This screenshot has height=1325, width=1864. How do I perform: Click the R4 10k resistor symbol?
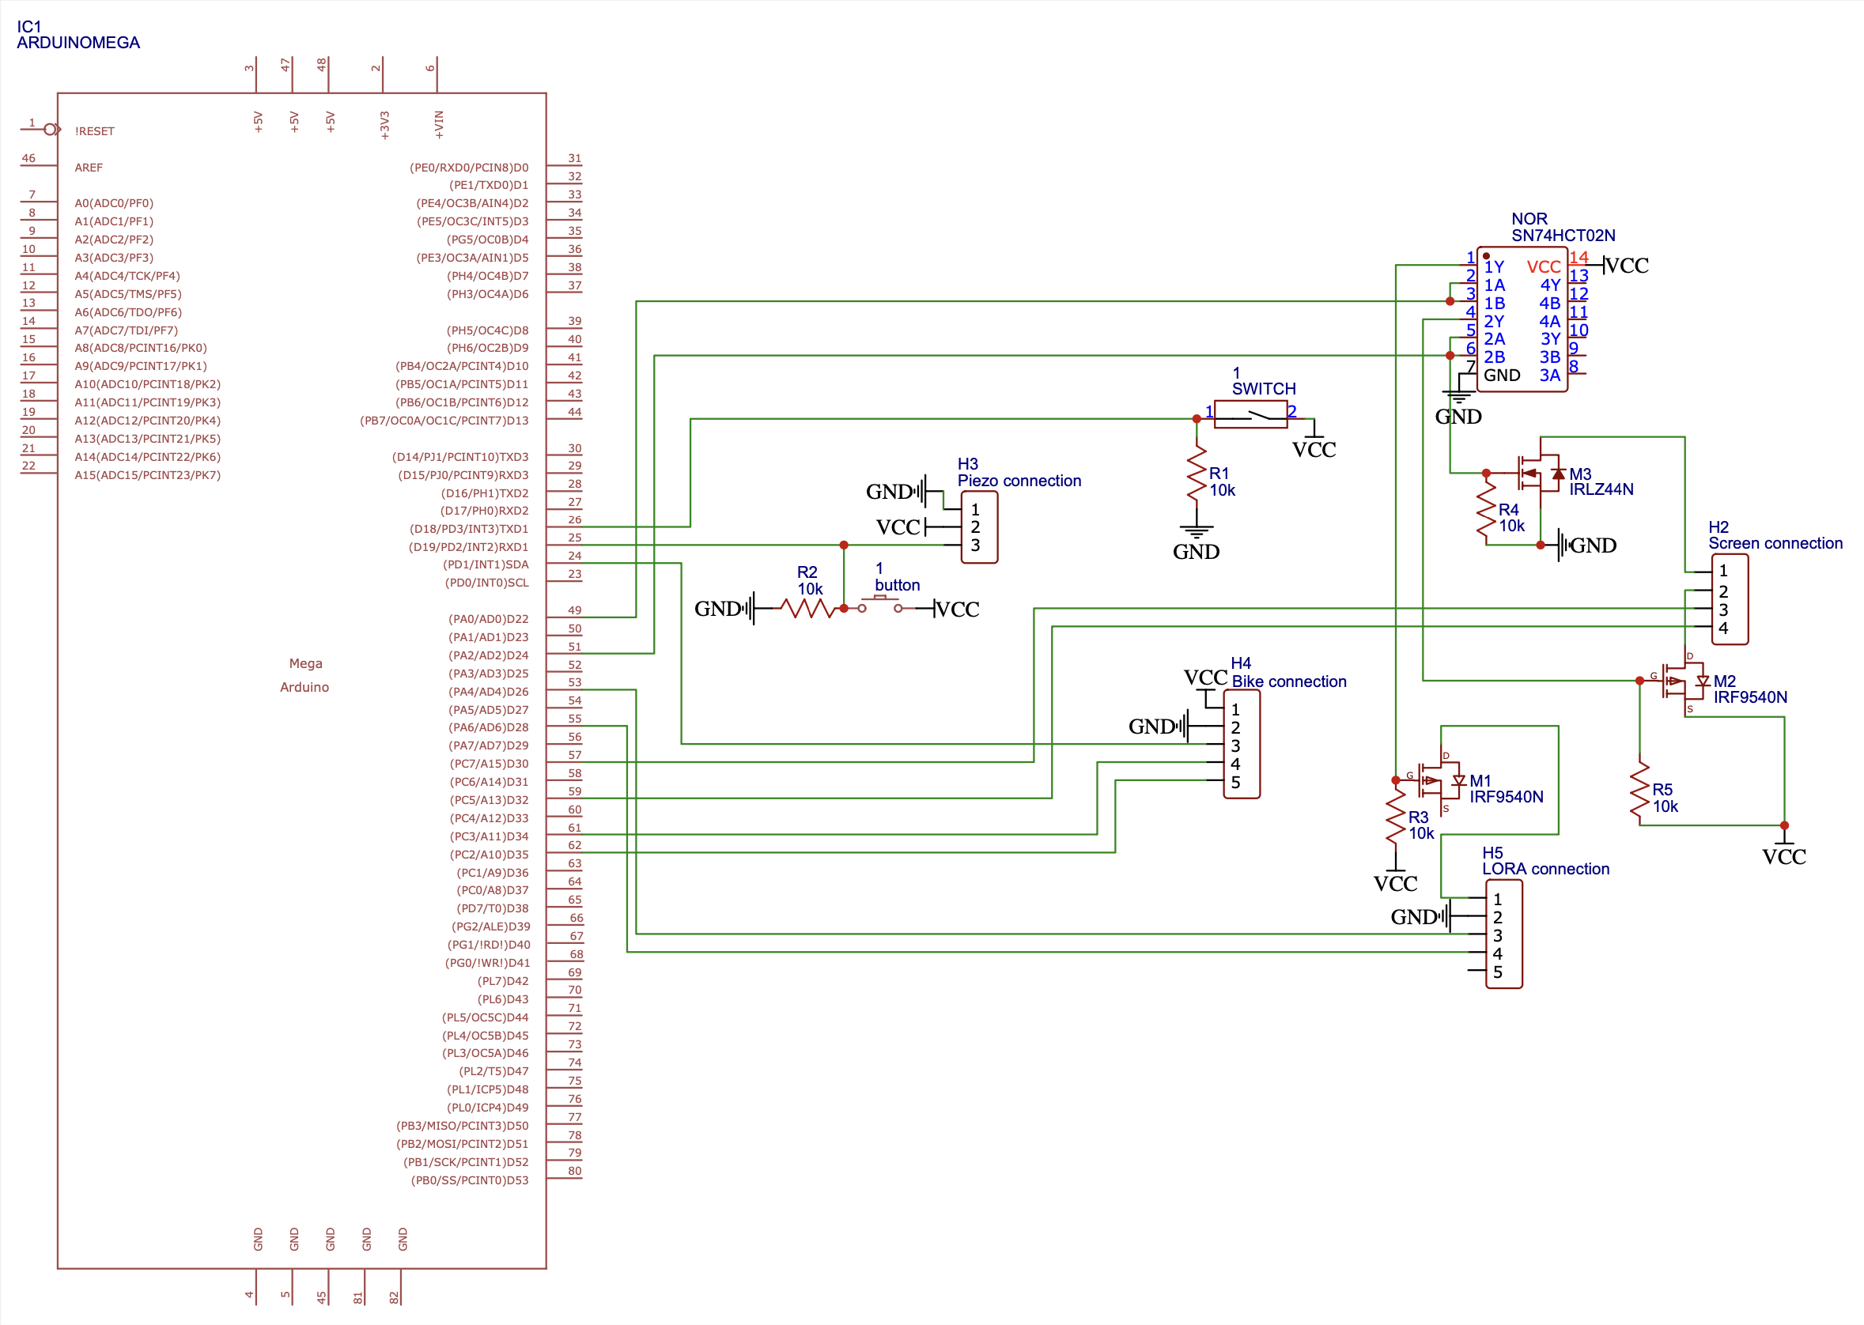click(x=1486, y=509)
